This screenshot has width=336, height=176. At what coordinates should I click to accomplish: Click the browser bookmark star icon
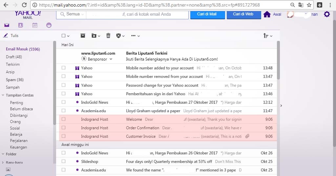(x=309, y=5)
